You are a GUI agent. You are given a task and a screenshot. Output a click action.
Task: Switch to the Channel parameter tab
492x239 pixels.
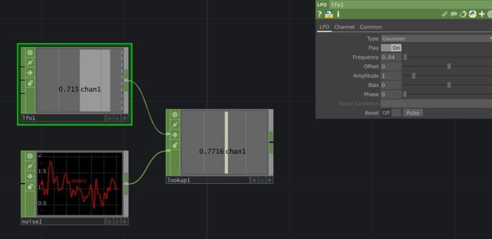click(x=344, y=27)
